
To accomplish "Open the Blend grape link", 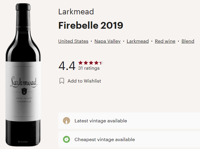I will tap(188, 41).
